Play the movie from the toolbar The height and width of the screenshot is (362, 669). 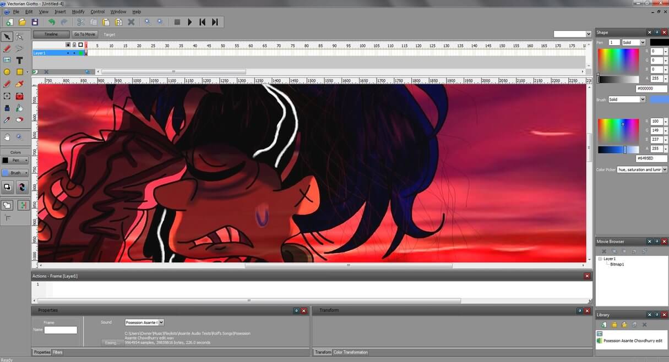click(189, 22)
